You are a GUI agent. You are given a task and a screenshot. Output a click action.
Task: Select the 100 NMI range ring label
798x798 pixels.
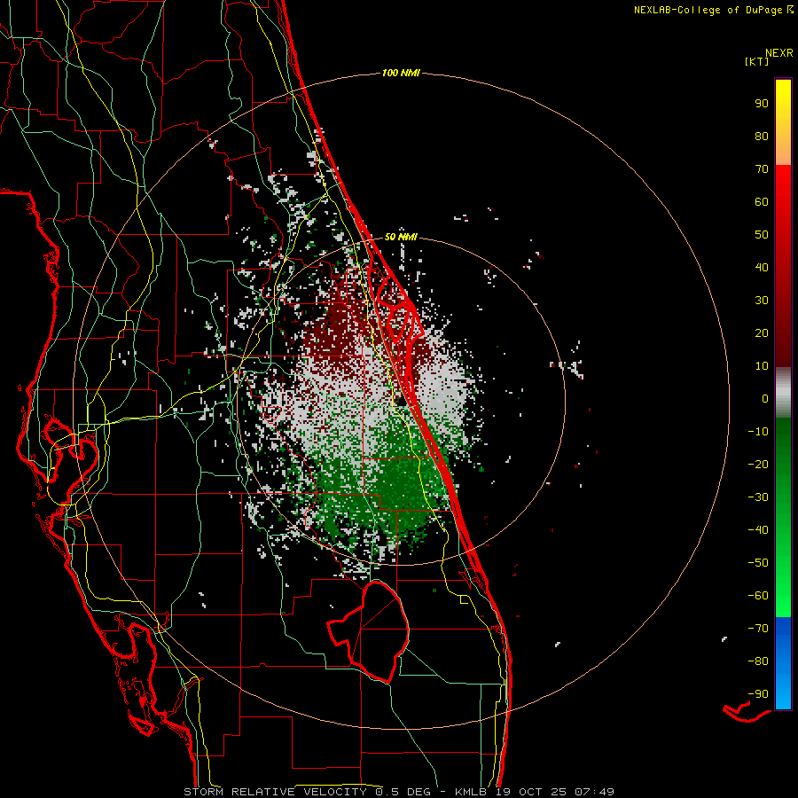[401, 73]
